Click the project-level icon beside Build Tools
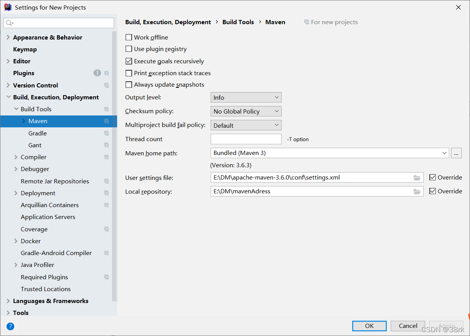 [107, 109]
